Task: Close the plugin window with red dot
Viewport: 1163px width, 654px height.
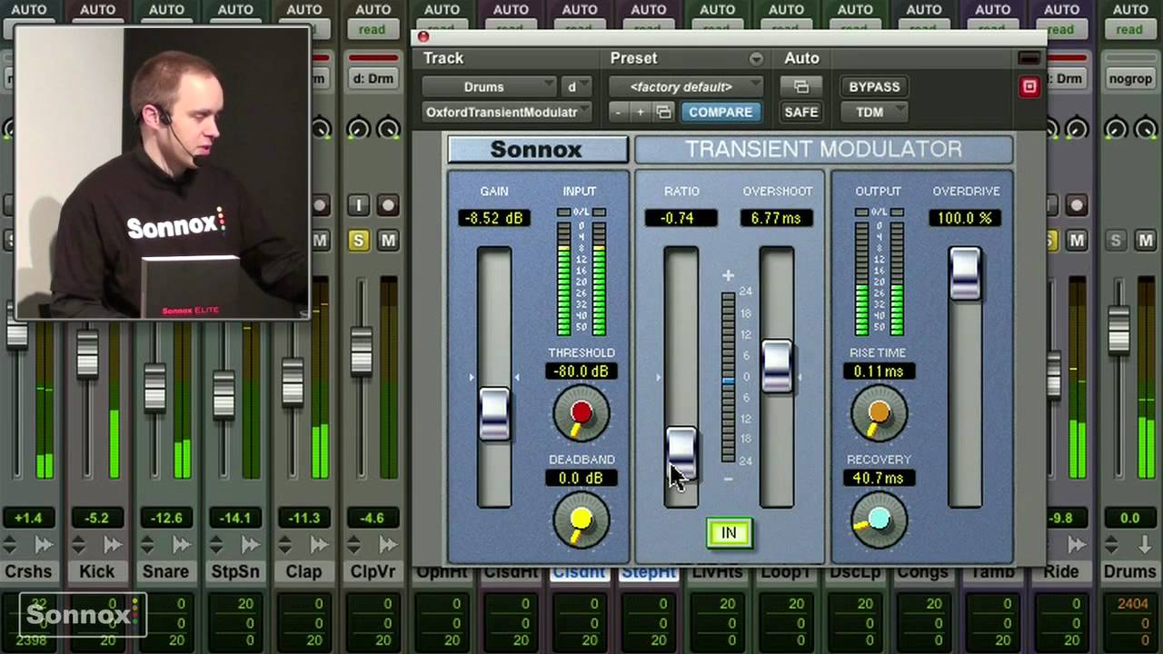Action: [x=423, y=37]
